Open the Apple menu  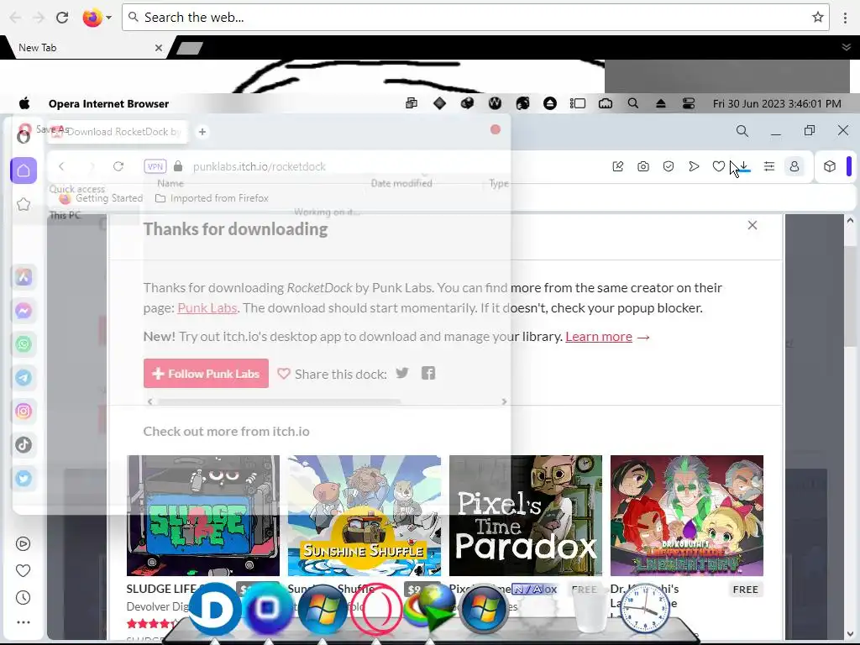[x=24, y=103]
